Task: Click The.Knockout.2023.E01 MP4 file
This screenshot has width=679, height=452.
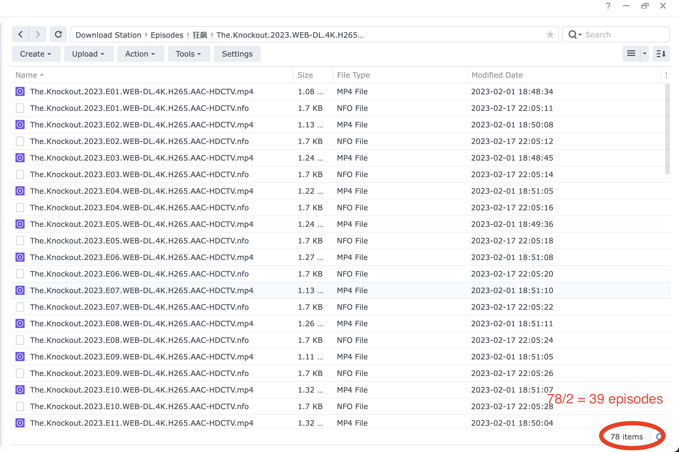Action: click(x=141, y=92)
